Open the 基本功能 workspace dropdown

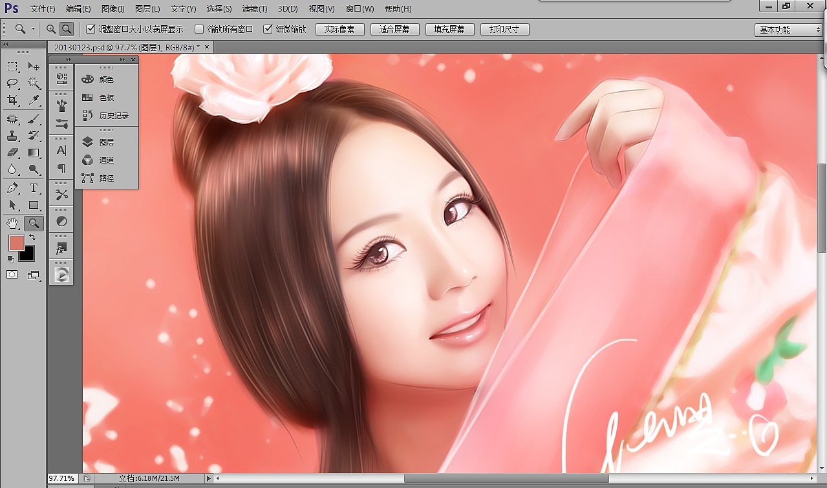point(788,30)
